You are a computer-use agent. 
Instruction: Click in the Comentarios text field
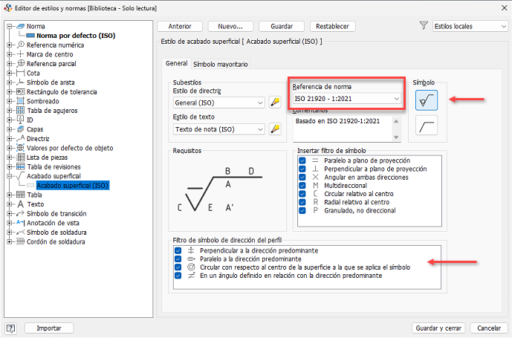pos(343,129)
